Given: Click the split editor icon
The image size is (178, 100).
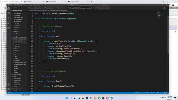Looking at the screenshot, I should 164,8.
